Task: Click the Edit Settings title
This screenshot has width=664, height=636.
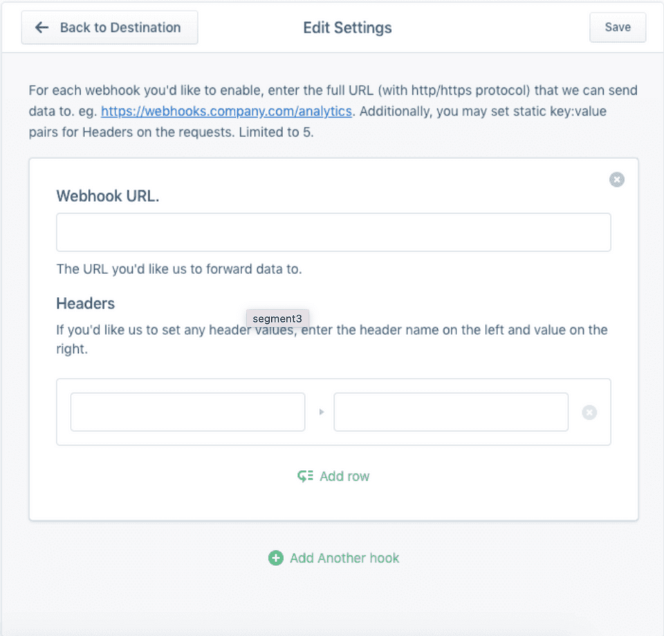Action: tap(347, 28)
